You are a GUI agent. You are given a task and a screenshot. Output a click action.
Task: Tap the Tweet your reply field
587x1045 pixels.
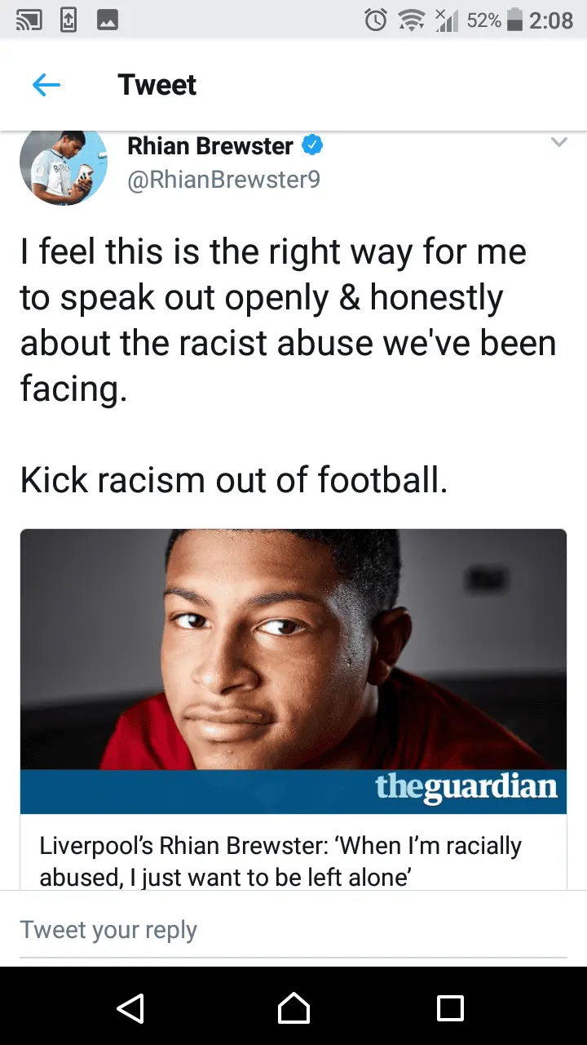click(293, 930)
